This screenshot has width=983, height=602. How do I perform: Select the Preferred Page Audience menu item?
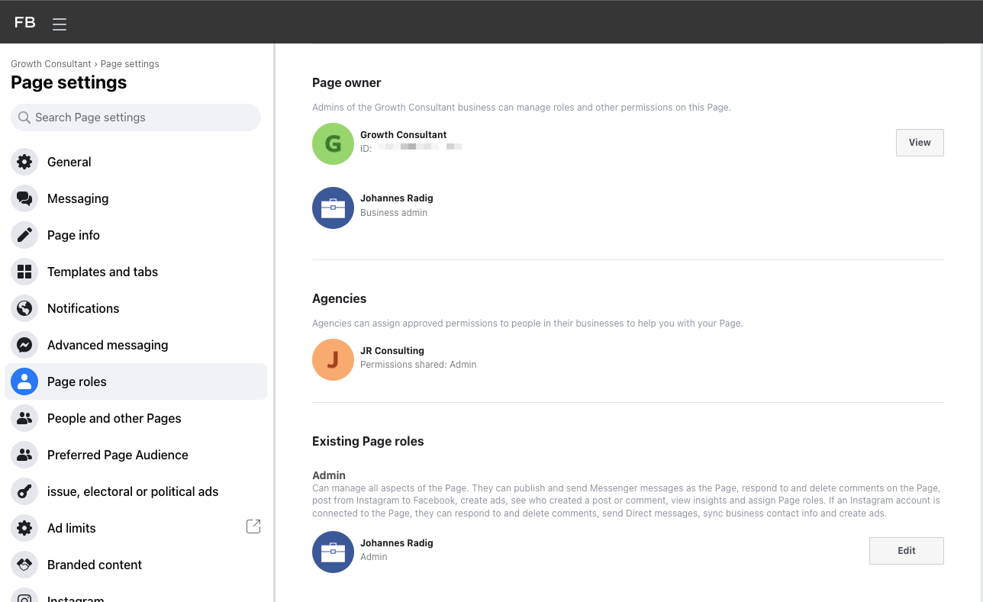(118, 455)
